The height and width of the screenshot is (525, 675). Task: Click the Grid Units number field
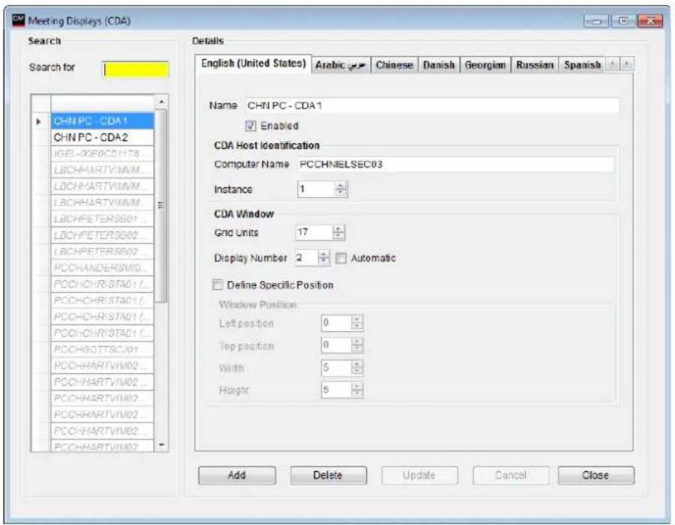[x=314, y=232]
